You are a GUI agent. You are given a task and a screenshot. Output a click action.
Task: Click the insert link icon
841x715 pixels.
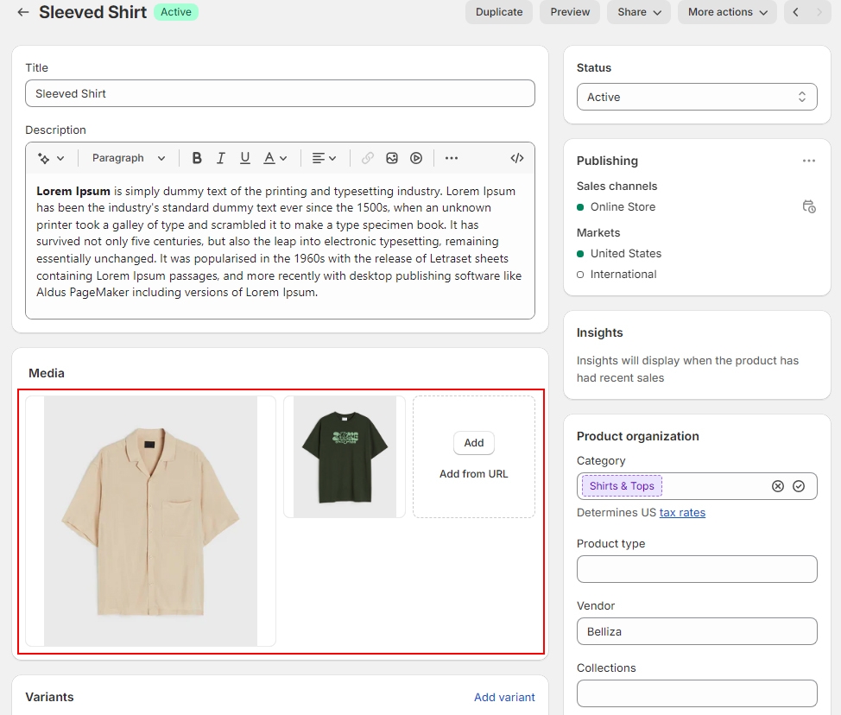368,158
